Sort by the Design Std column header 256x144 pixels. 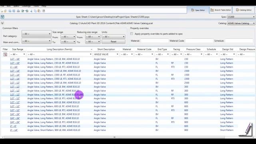(228, 49)
